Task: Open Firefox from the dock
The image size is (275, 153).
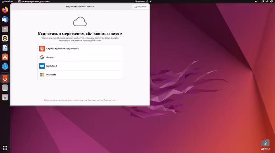Action: (5, 10)
